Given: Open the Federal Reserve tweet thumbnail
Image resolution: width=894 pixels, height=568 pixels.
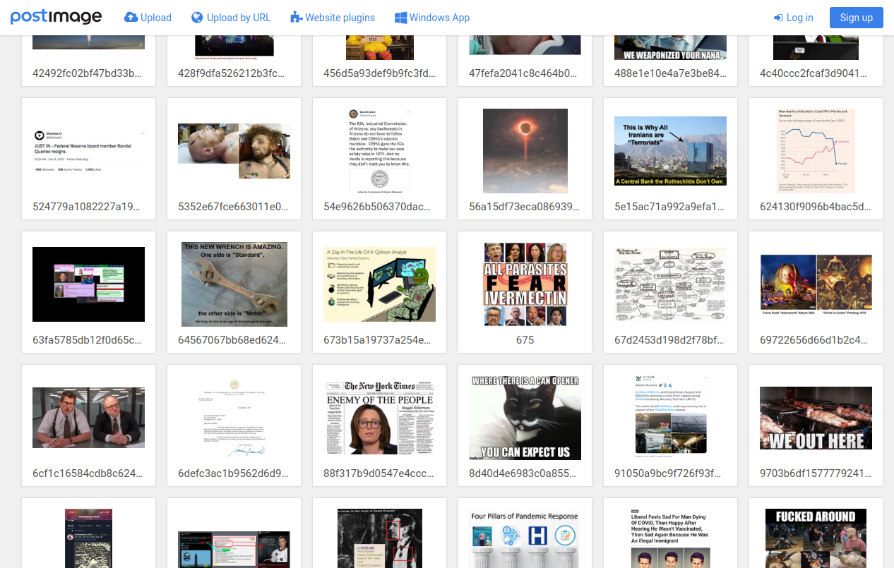Looking at the screenshot, I should click(x=88, y=151).
